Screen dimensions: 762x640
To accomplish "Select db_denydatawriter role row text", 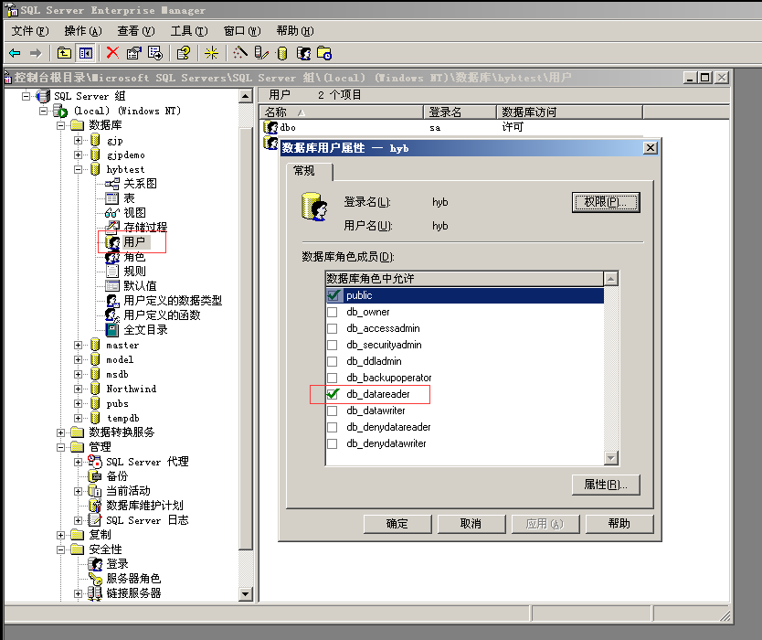I will [386, 443].
